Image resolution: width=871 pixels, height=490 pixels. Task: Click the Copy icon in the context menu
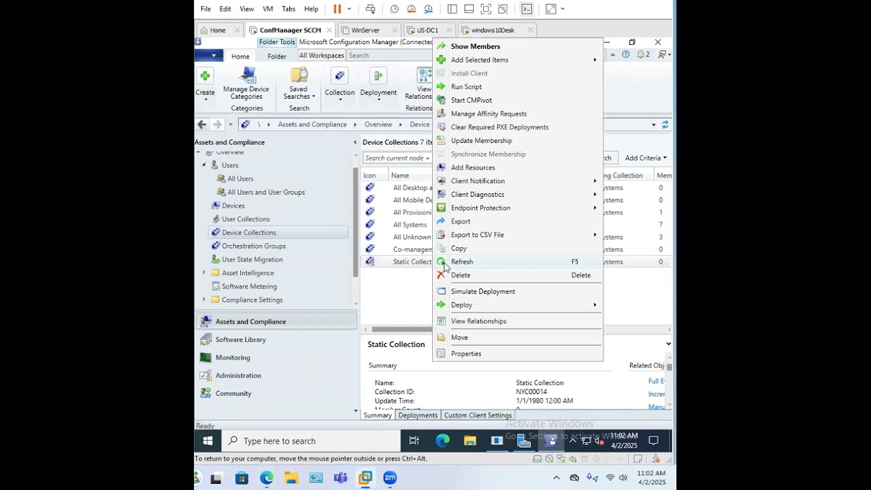click(x=441, y=248)
